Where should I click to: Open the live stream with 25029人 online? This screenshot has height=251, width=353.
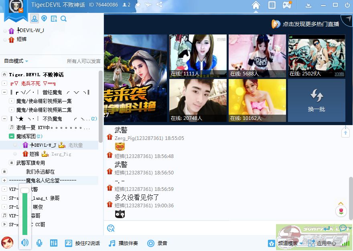(x=316, y=56)
